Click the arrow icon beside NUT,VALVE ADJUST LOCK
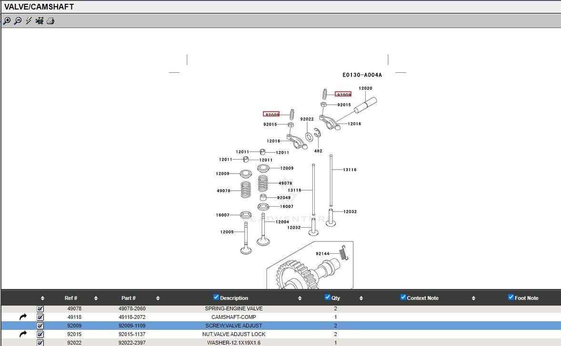This screenshot has width=561, height=346. point(23,334)
